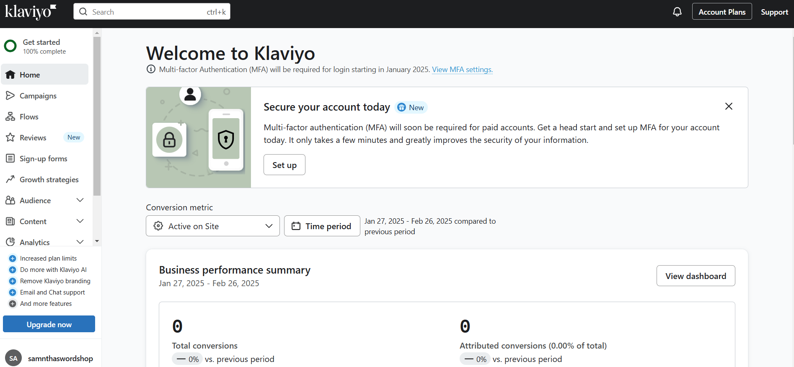Click the SA account avatar
794x367 pixels.
tap(13, 358)
